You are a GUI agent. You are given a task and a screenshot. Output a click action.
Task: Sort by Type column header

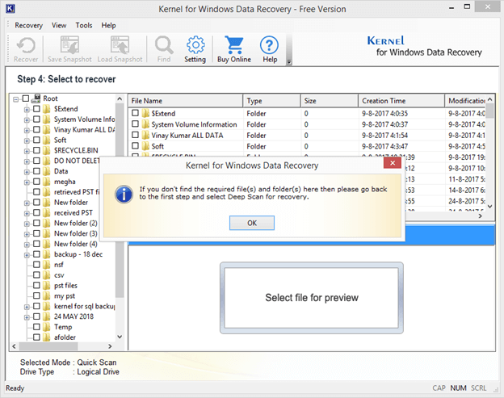click(272, 101)
